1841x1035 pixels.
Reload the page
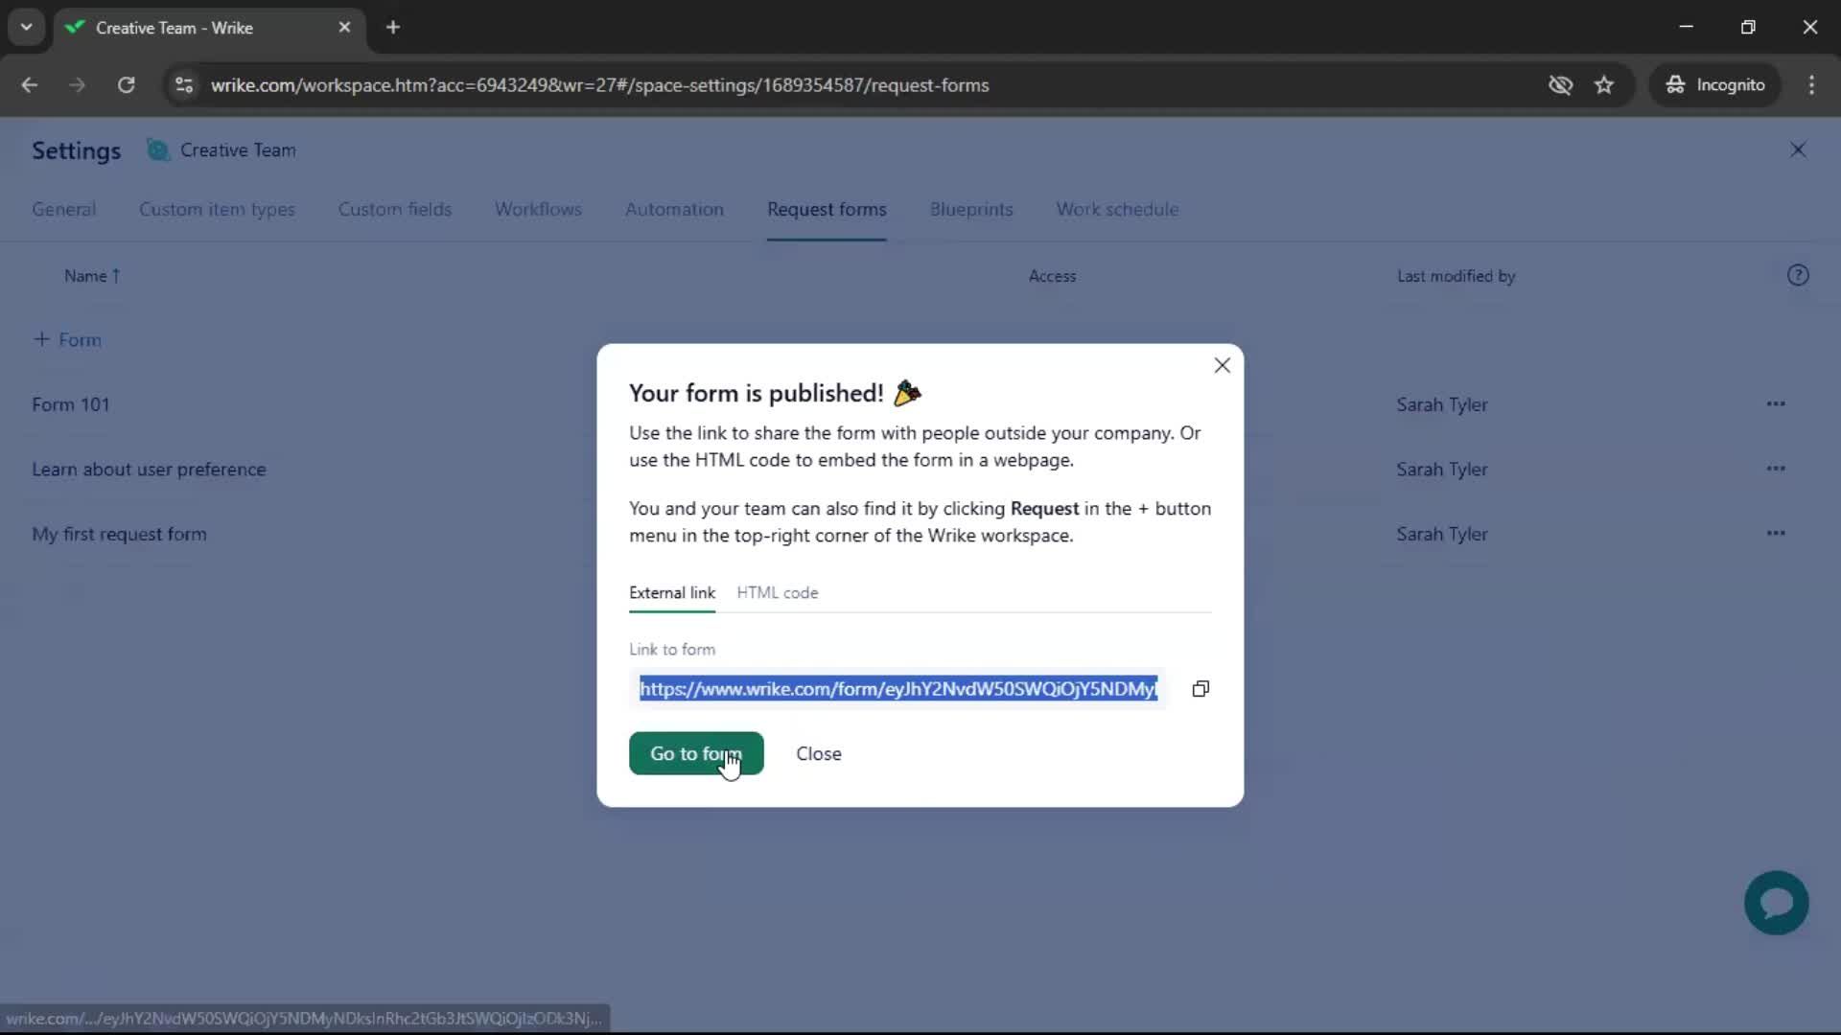pyautogui.click(x=126, y=85)
